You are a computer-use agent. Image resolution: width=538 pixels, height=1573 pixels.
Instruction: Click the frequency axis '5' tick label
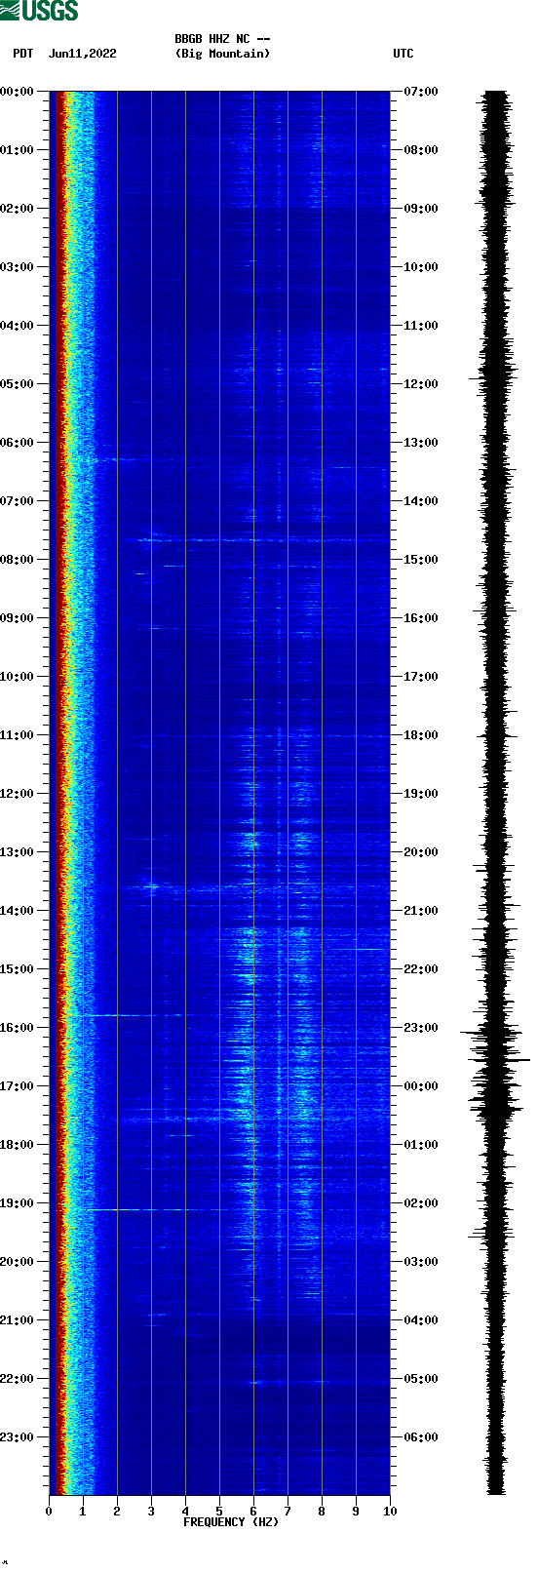pyautogui.click(x=219, y=1512)
